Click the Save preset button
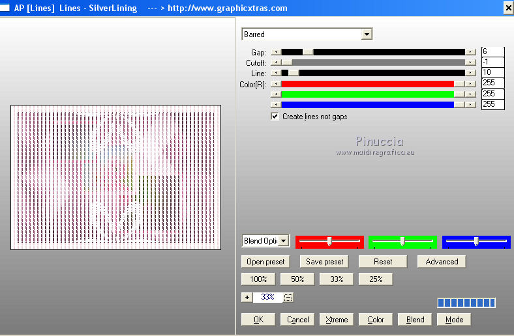 click(x=324, y=262)
